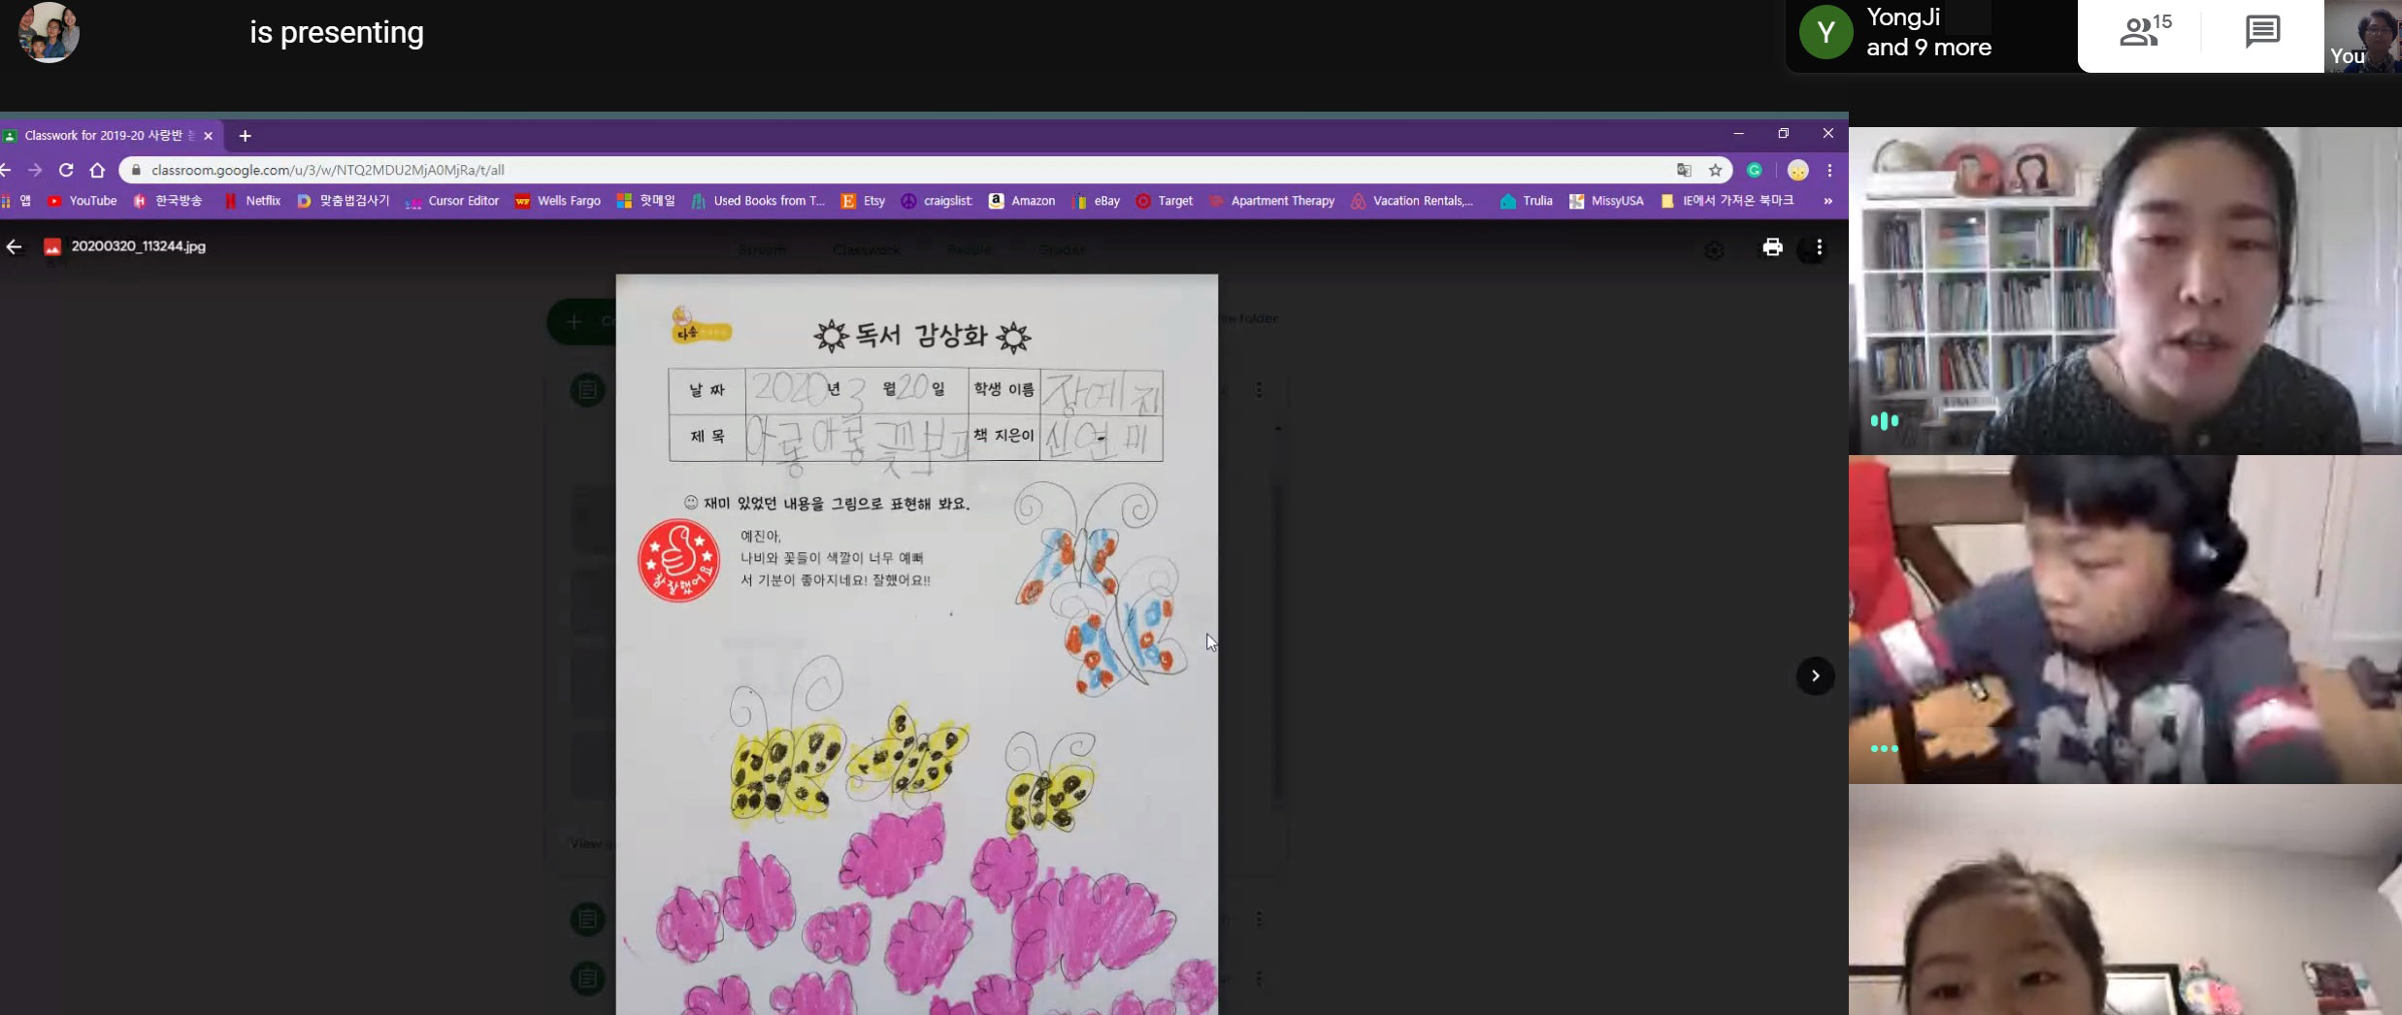Open the Amazon bookmark
This screenshot has width=2402, height=1015.
click(1022, 201)
